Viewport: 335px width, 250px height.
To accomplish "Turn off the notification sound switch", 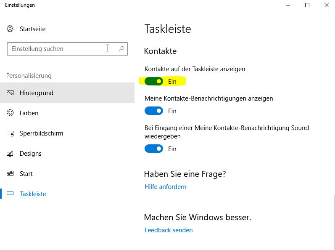I will click(153, 149).
